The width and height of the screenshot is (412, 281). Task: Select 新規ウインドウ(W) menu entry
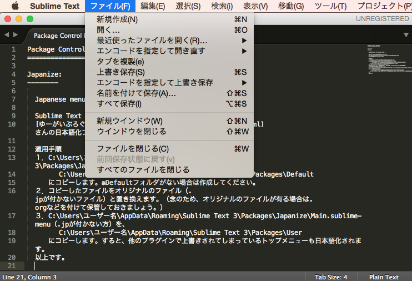tap(169, 121)
